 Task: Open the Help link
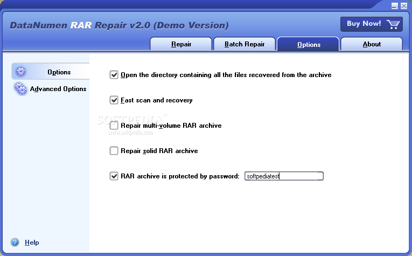[x=32, y=243]
